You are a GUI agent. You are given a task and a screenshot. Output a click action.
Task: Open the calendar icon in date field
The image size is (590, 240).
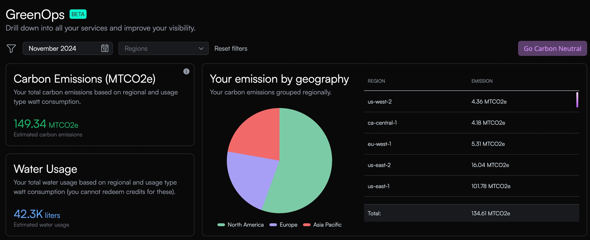click(105, 48)
